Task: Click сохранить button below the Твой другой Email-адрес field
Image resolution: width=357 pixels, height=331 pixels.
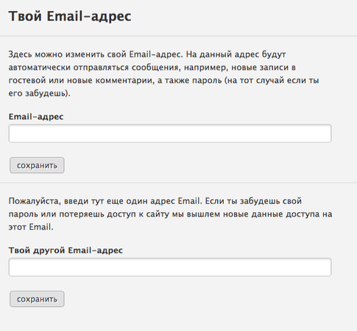Action: [37, 299]
